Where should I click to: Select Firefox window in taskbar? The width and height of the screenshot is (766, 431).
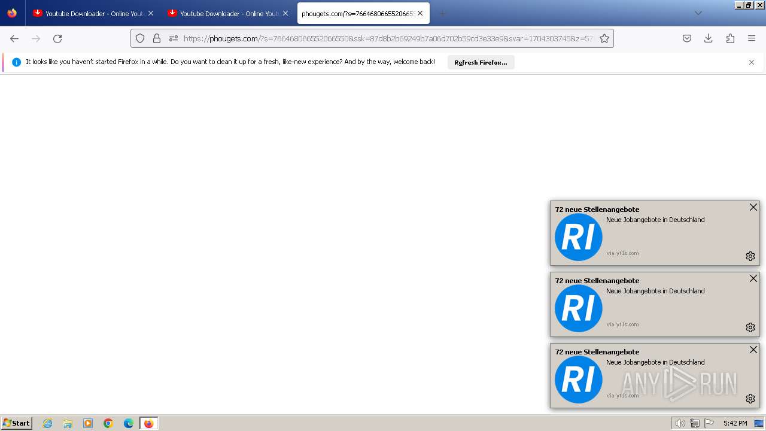(148, 423)
